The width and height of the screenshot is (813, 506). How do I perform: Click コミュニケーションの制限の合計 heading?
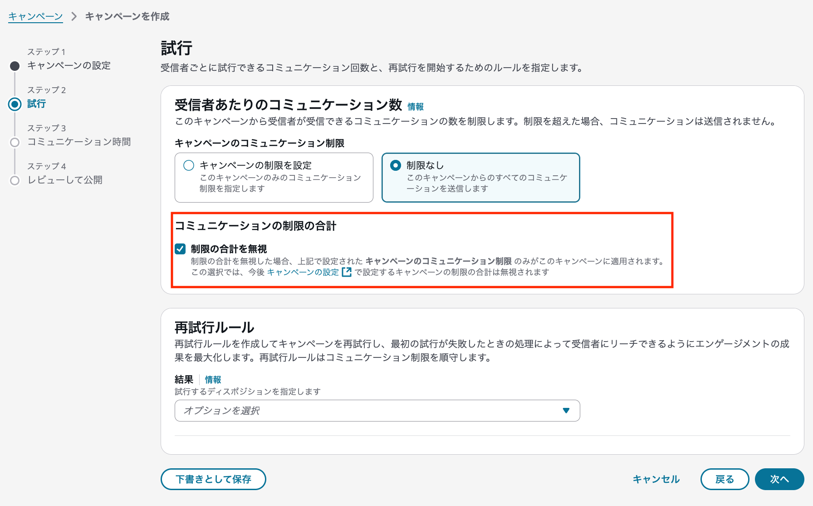click(x=255, y=226)
